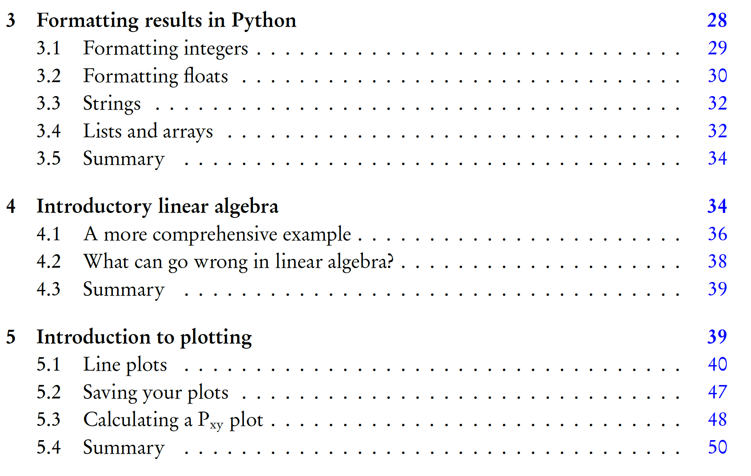Viewport: 751px width, 476px height.
Task: Open section 4.3 Summary entry
Action: pyautogui.click(x=124, y=289)
